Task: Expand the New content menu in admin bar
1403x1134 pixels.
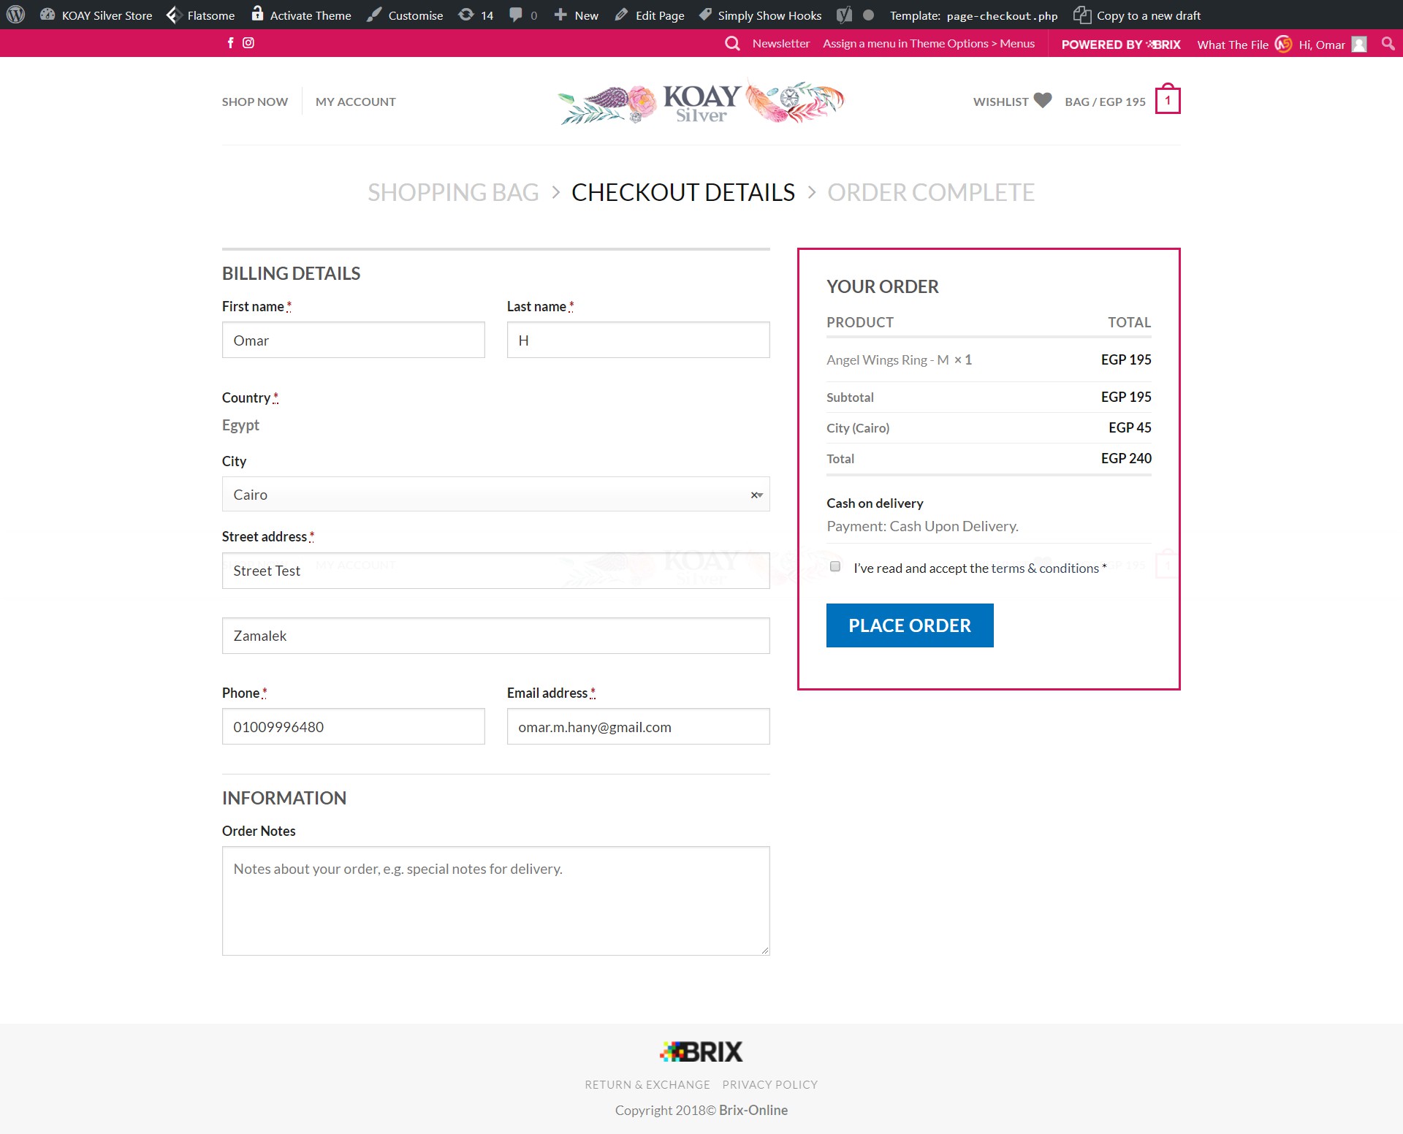Action: 577,15
